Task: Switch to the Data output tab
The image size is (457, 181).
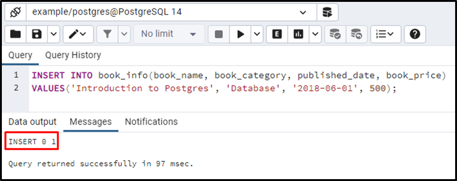Action: 33,121
